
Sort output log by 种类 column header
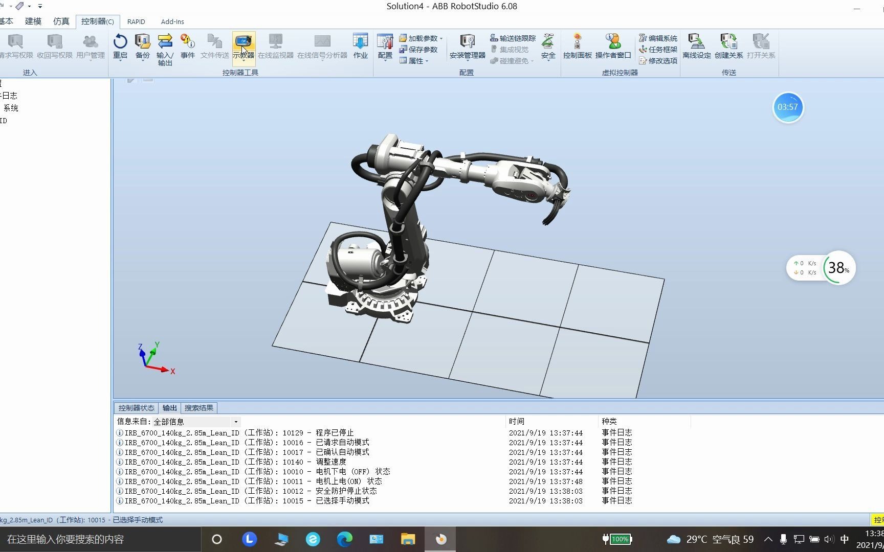645,422
